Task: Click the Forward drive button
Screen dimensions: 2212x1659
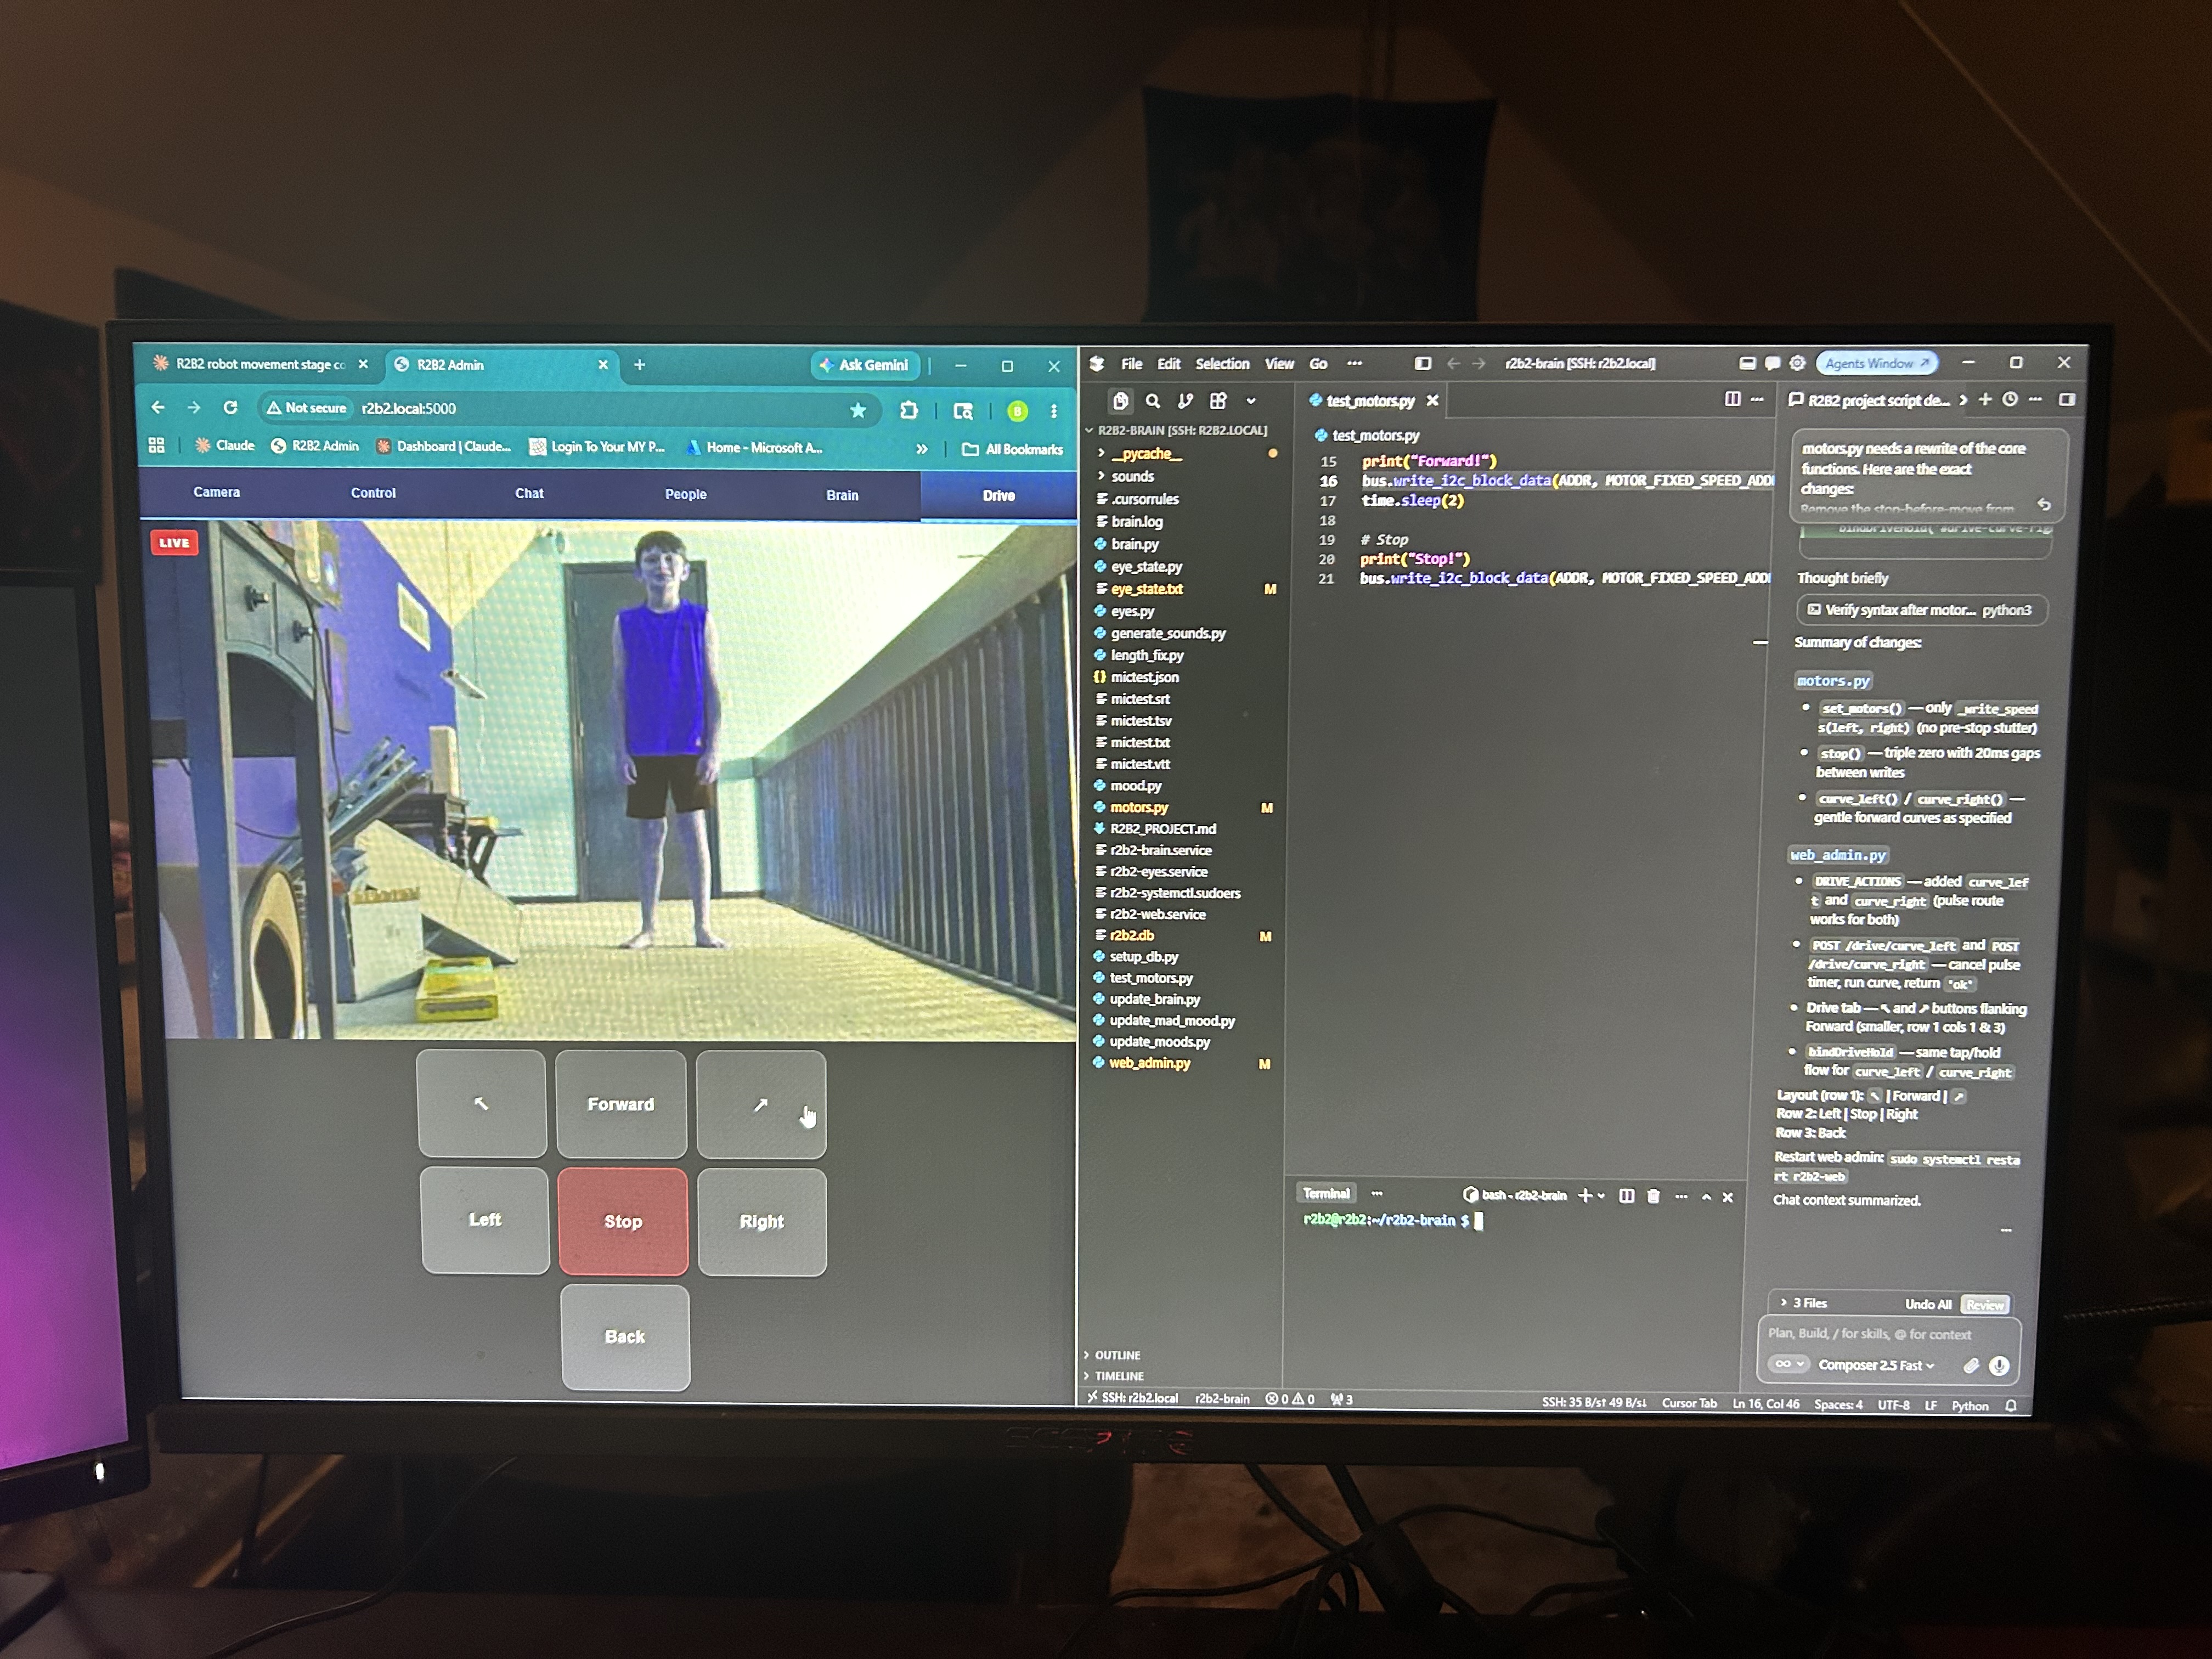Action: [x=621, y=1104]
